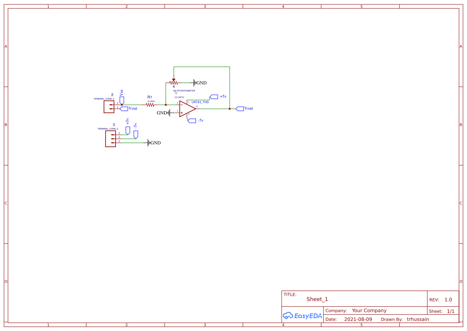
Task: Select the Sheet_1 title text
Action: click(316, 299)
